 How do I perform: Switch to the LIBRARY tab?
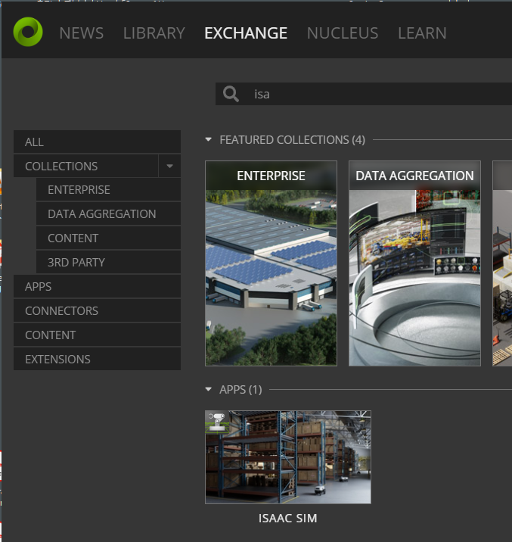coord(154,33)
